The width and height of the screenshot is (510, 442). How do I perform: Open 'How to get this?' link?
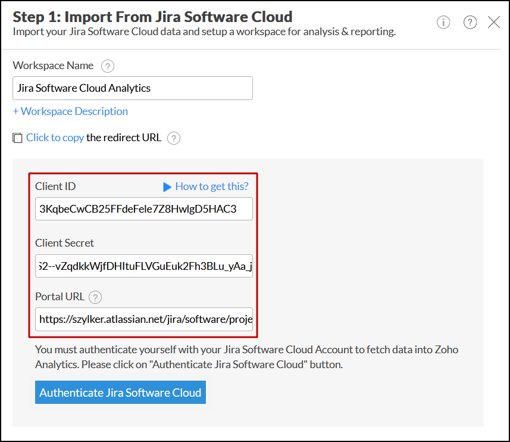tap(212, 186)
